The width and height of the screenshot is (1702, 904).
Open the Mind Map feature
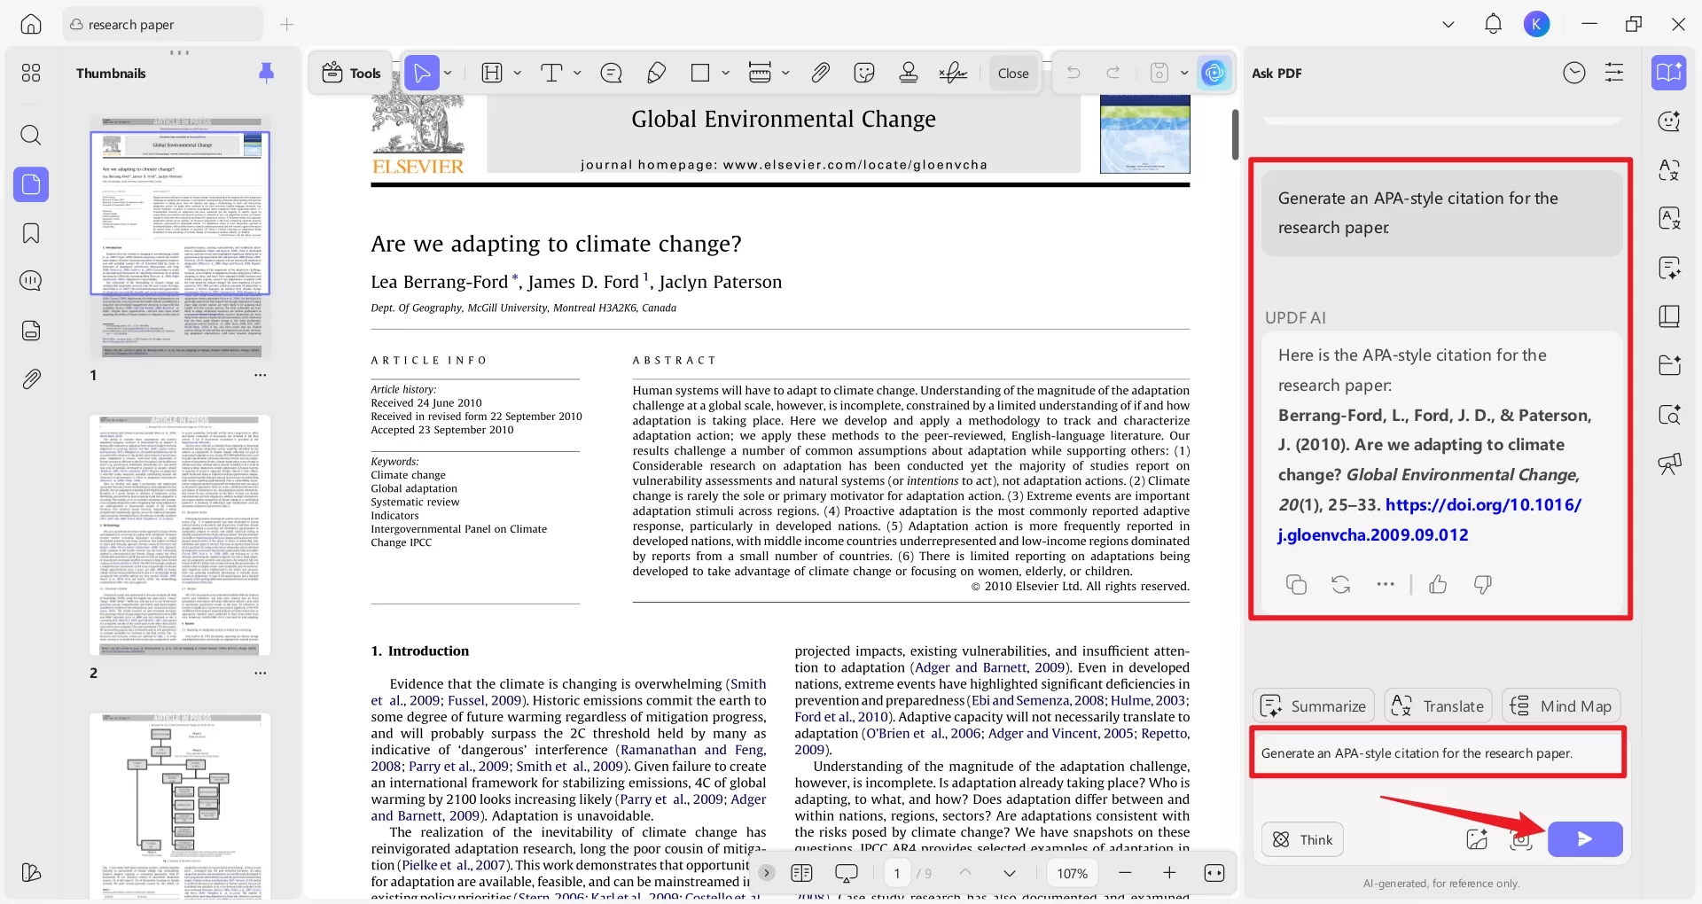[x=1561, y=705]
